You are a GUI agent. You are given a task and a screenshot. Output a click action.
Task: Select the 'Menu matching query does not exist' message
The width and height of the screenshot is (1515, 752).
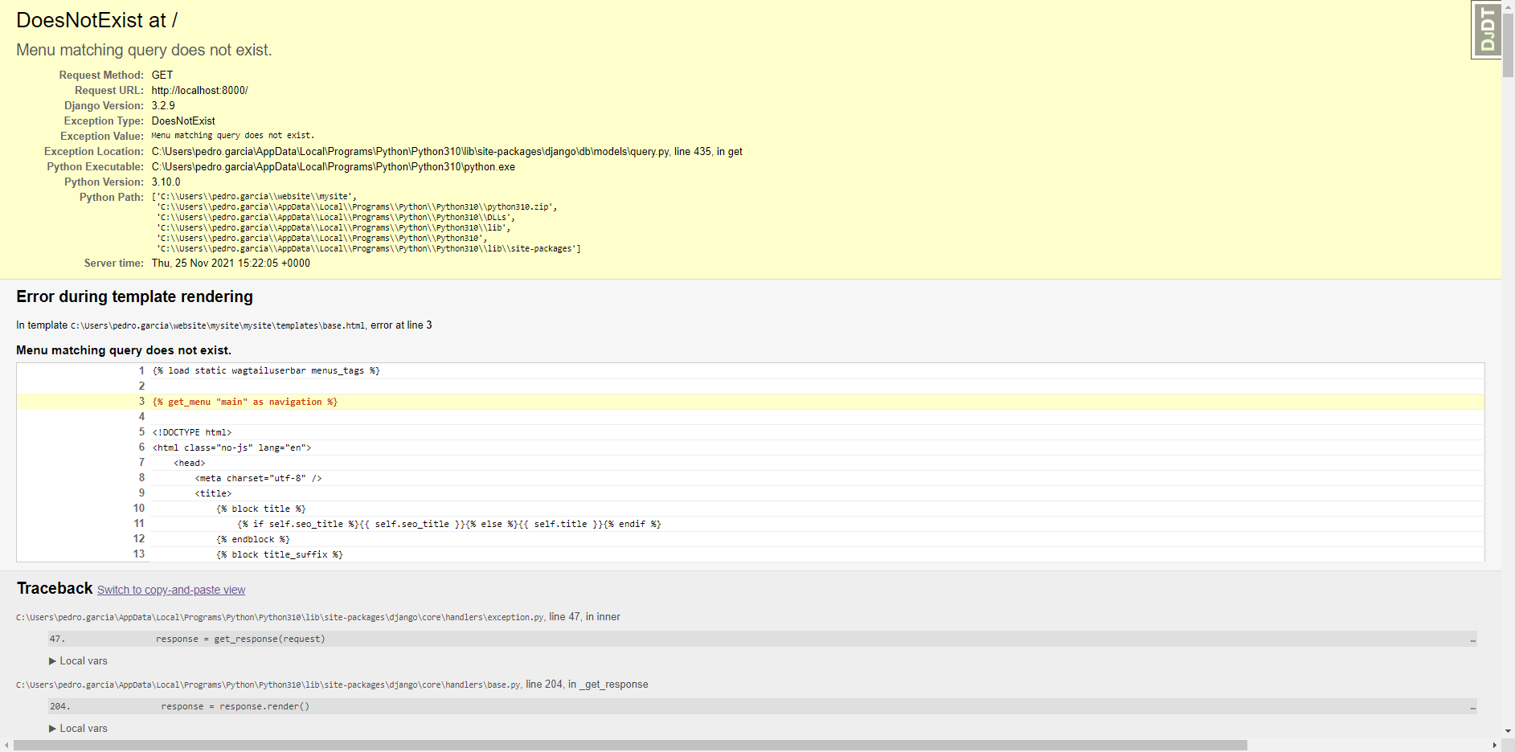(x=145, y=50)
